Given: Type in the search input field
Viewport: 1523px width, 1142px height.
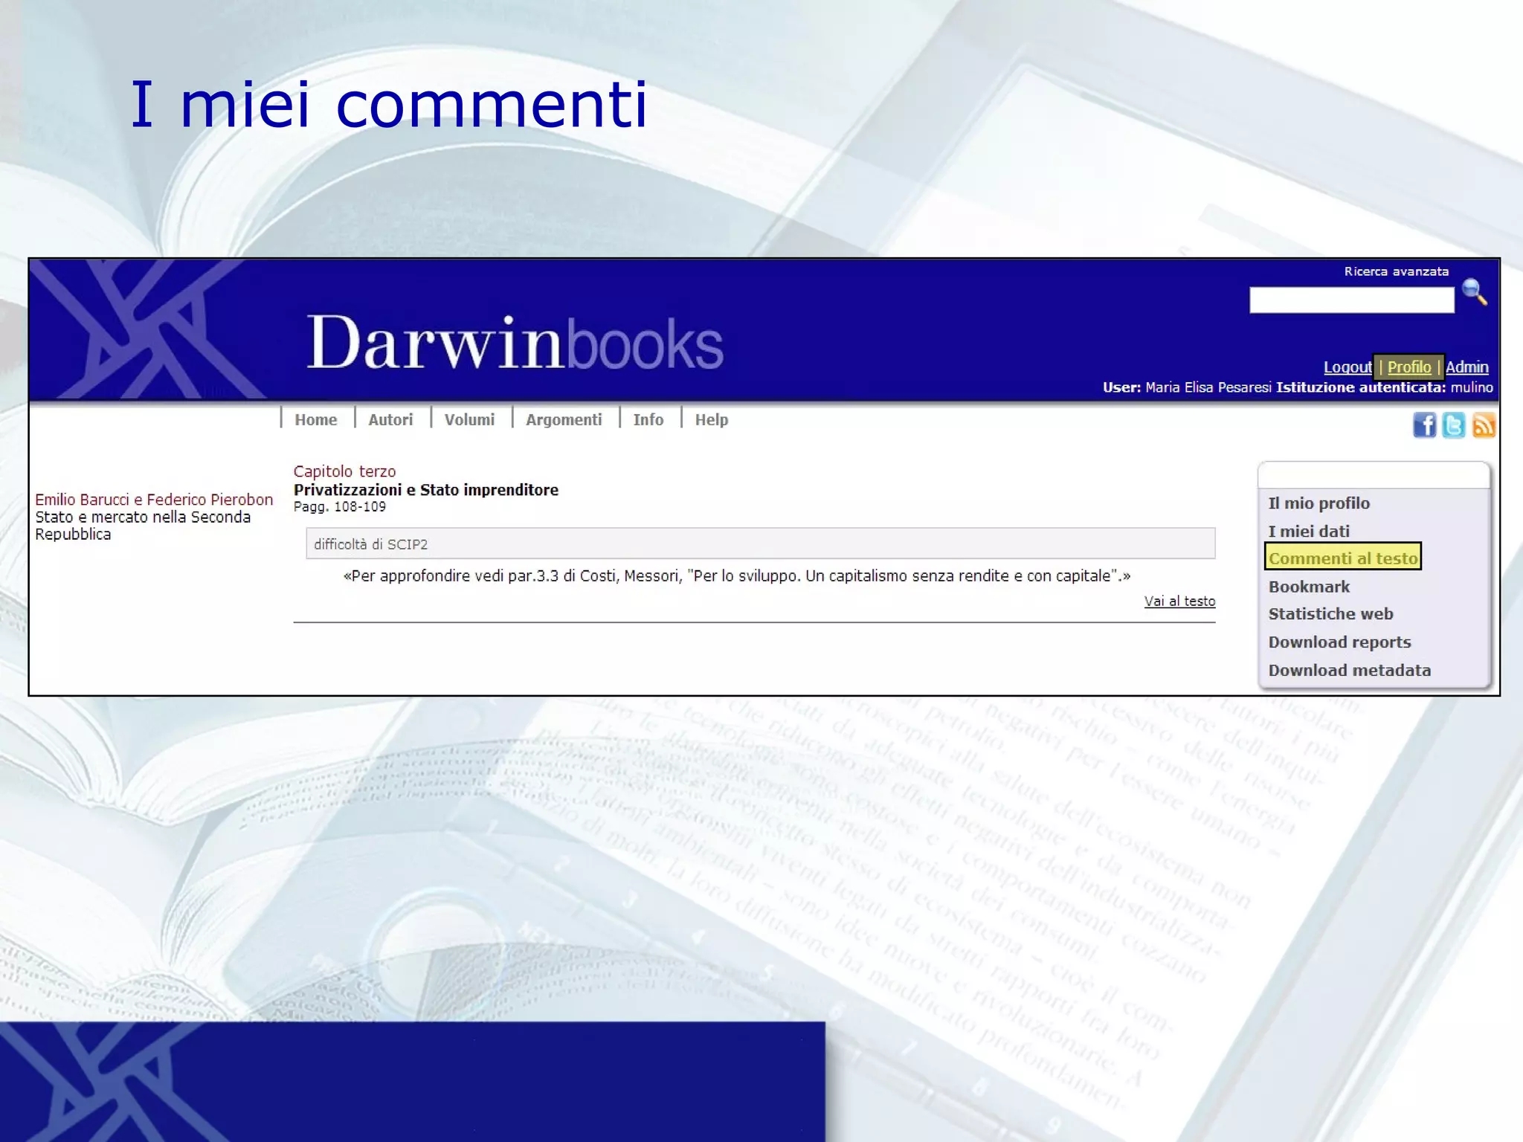Looking at the screenshot, I should click(x=1351, y=300).
